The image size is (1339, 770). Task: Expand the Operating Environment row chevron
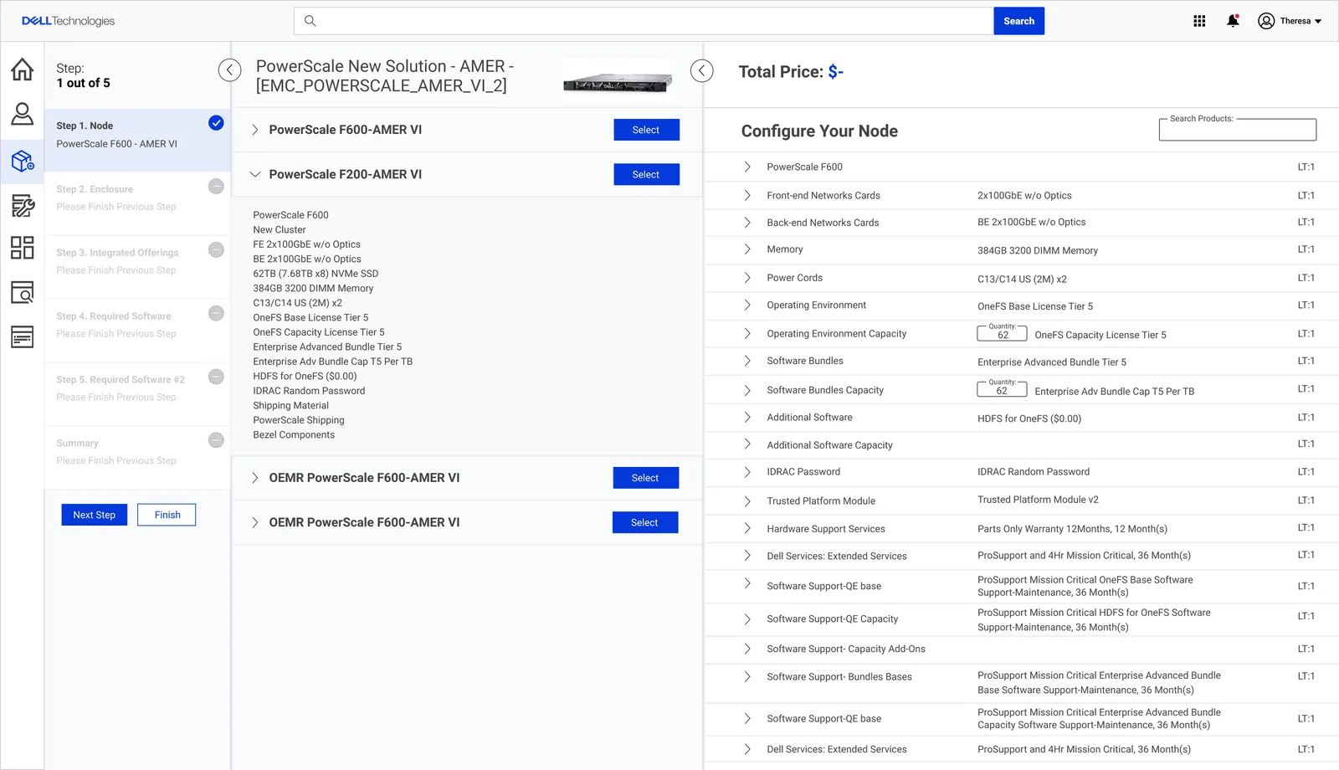pyautogui.click(x=747, y=305)
